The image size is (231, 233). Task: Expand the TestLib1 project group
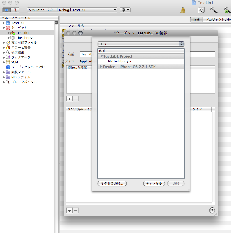click(4, 23)
